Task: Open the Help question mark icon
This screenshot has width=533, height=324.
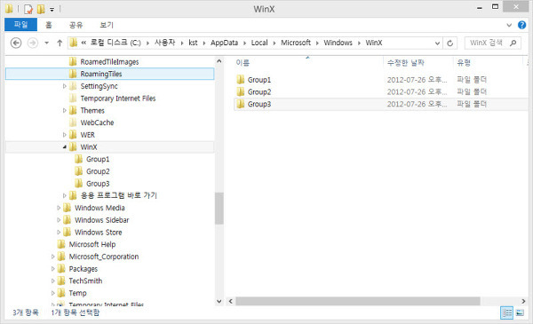Action: pos(521,25)
